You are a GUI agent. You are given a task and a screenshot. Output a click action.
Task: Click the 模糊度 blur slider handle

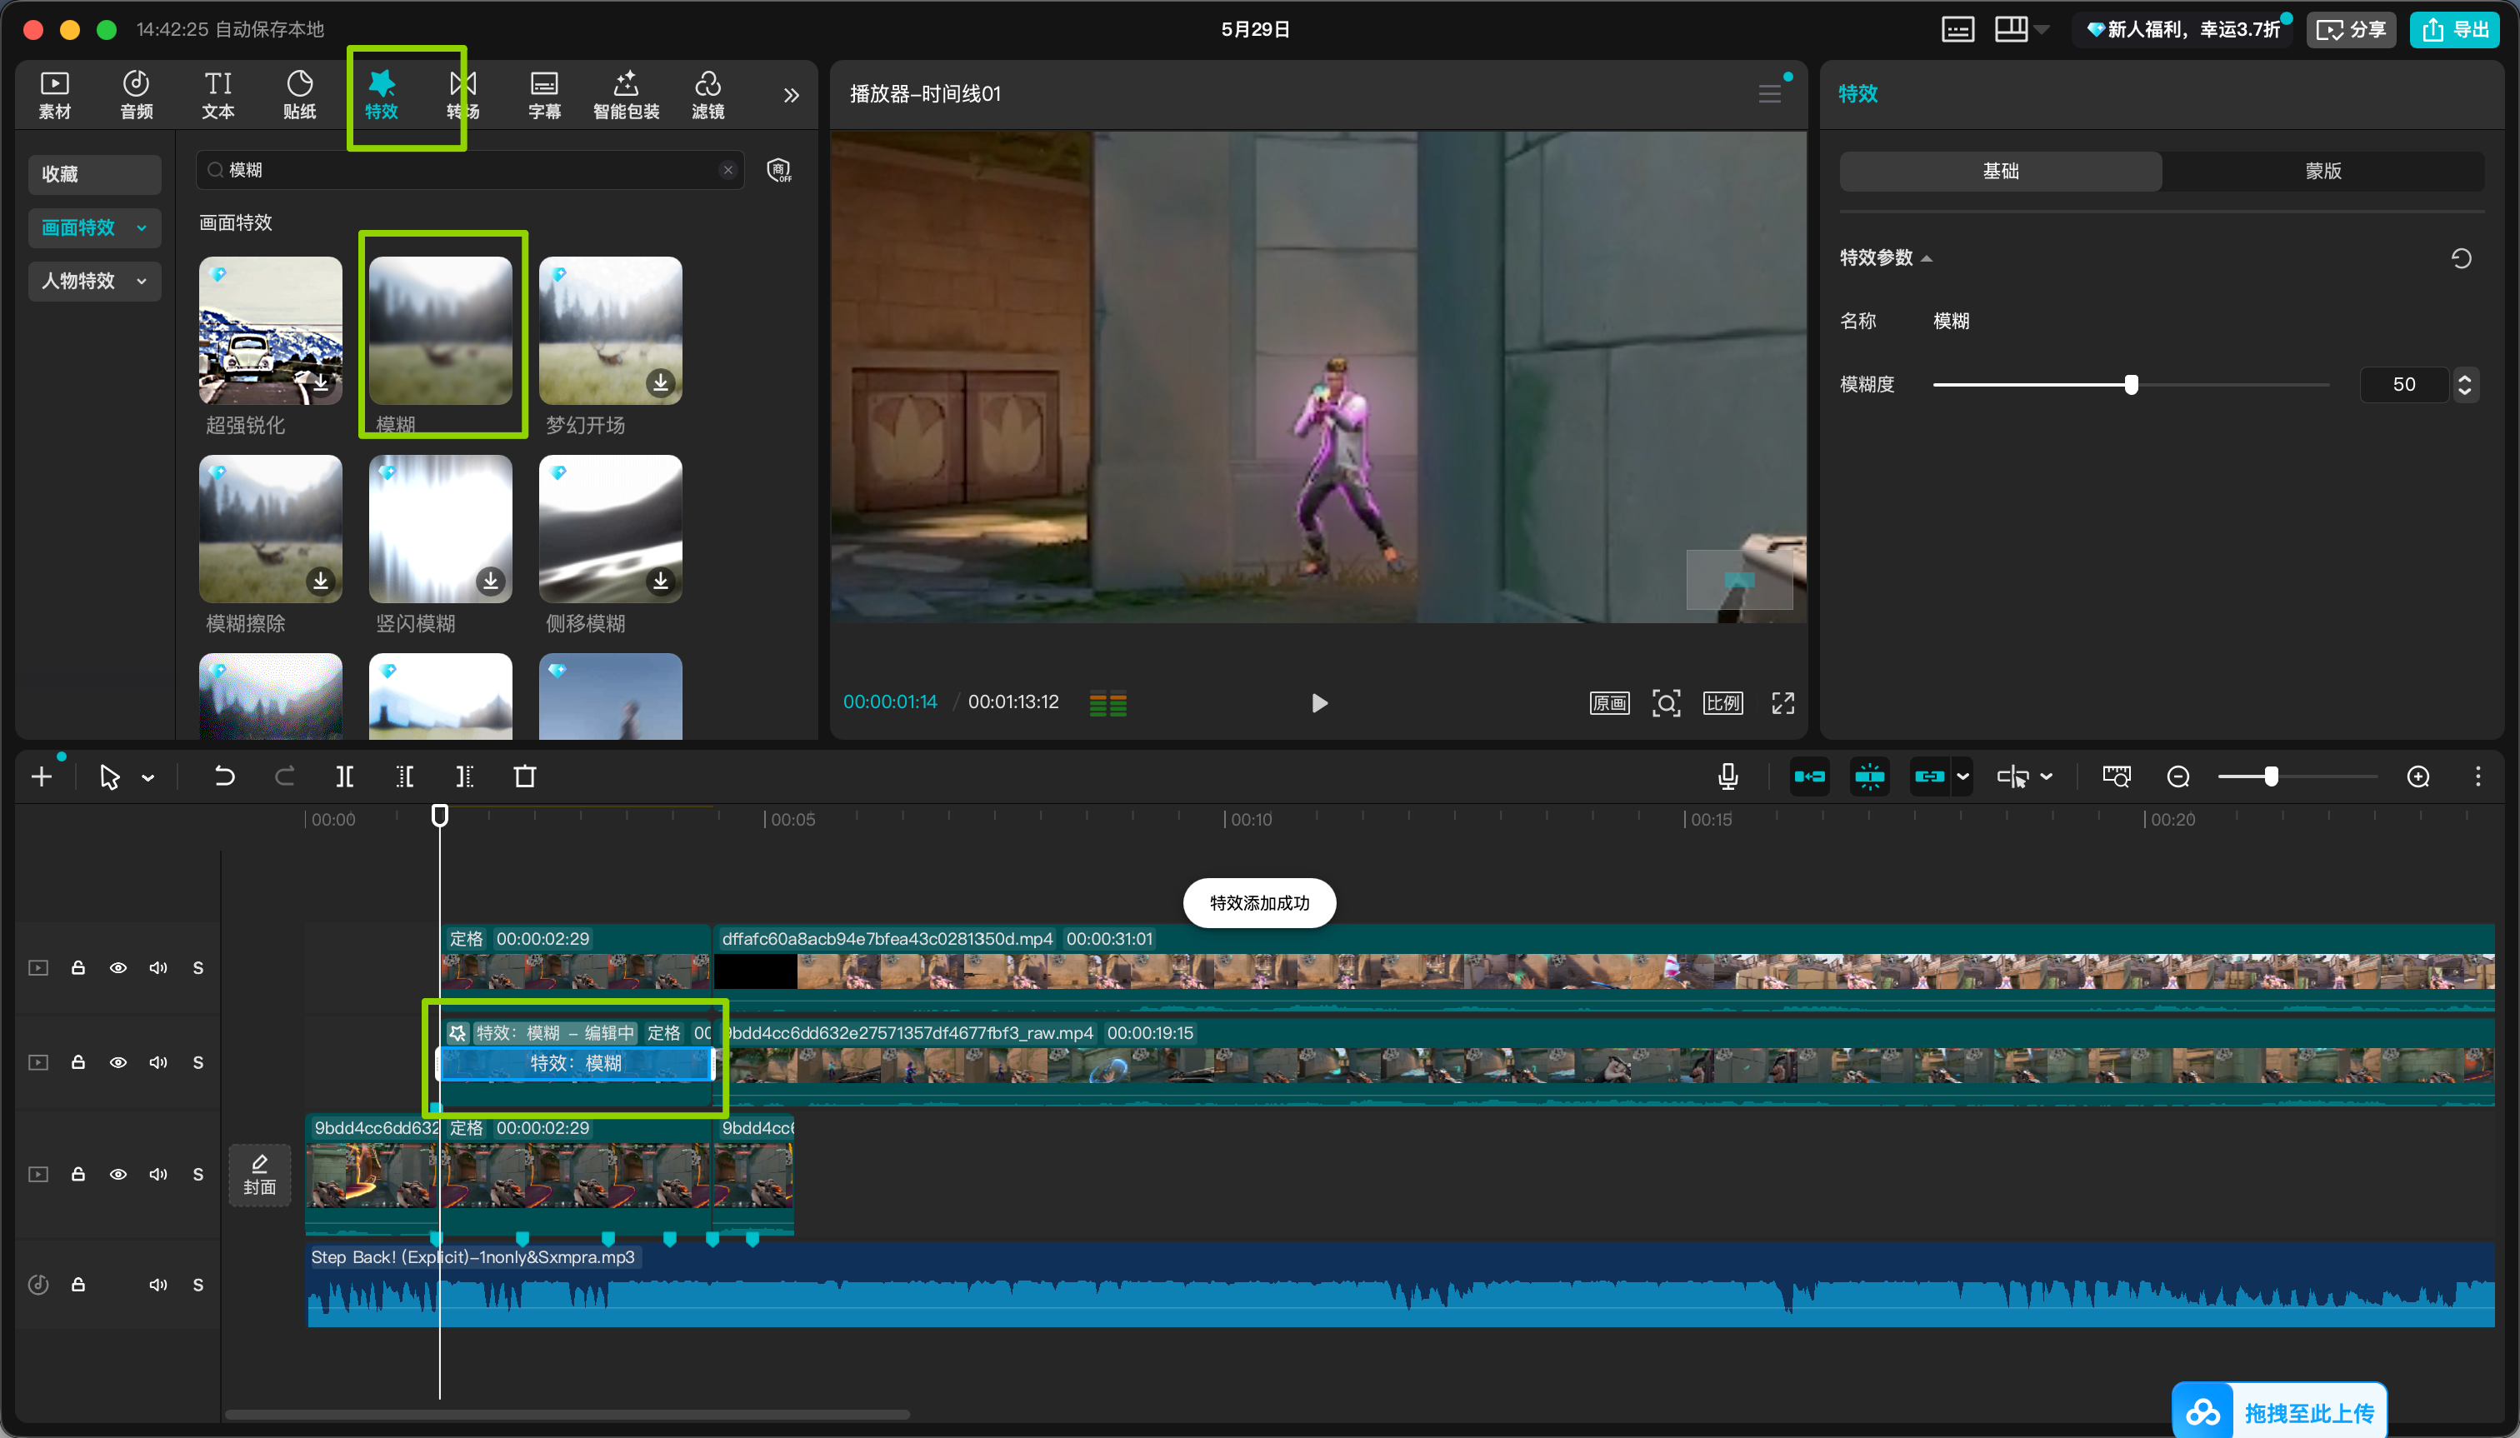pyautogui.click(x=2131, y=384)
